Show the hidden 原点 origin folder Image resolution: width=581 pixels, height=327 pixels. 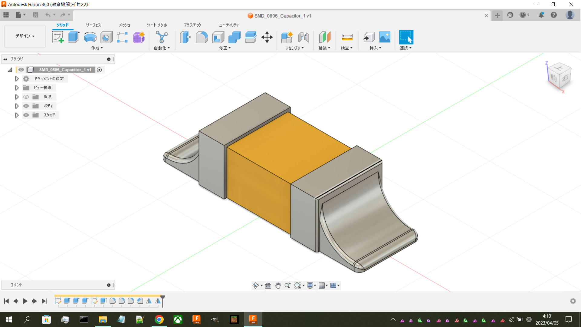coord(26,97)
